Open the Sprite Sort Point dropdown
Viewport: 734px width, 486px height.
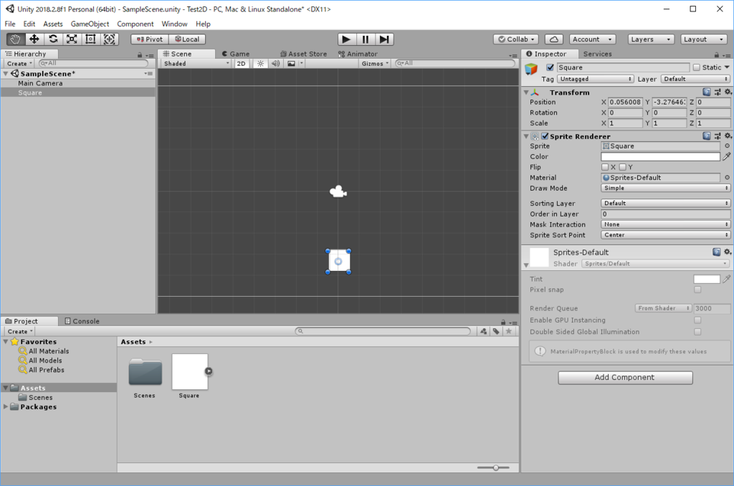point(665,235)
